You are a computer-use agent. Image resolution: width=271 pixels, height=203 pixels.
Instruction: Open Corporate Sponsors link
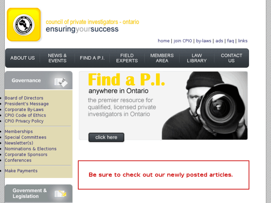click(26, 155)
